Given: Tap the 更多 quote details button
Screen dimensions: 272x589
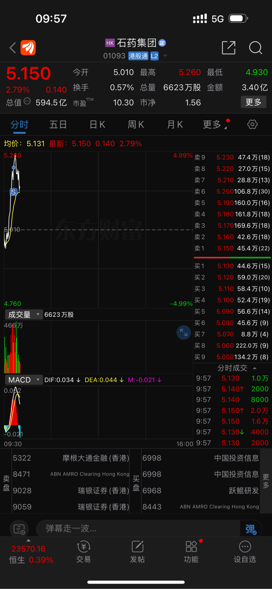Looking at the screenshot, I should (x=254, y=102).
